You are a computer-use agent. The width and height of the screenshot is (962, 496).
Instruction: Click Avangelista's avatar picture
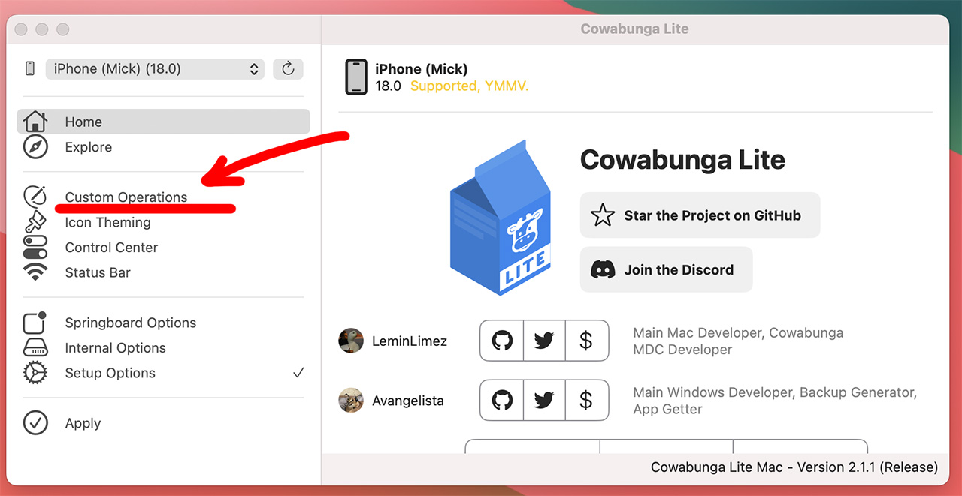351,401
